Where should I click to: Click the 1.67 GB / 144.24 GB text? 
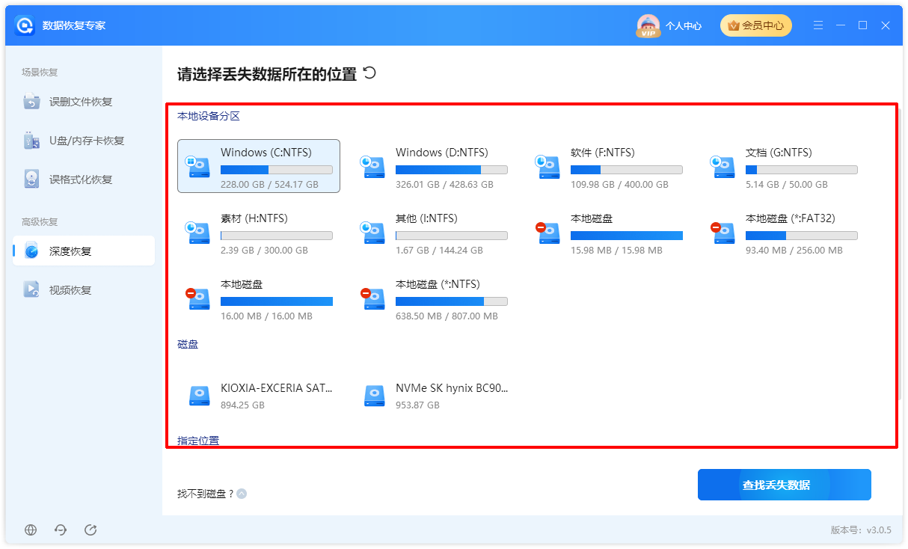(x=439, y=251)
